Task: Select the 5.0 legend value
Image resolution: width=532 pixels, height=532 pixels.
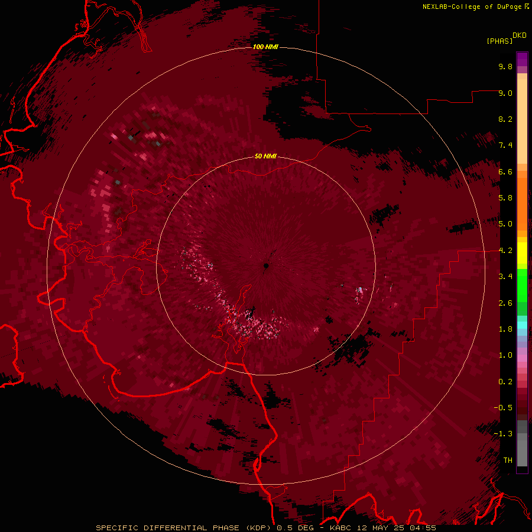Action: (x=505, y=224)
